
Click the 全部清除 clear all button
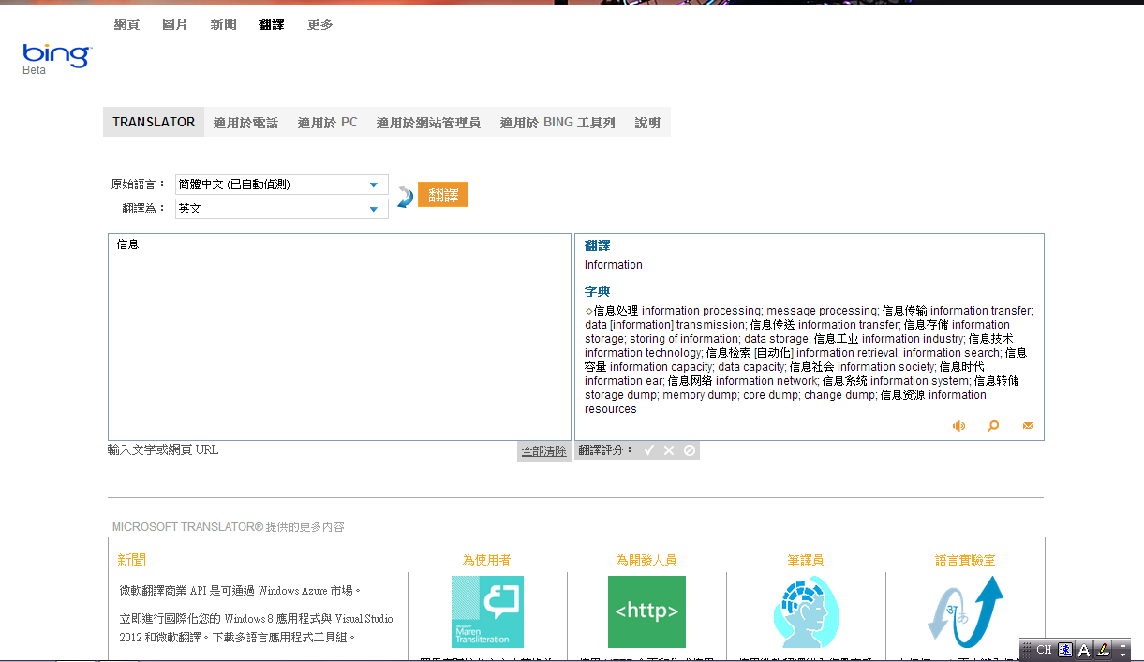543,451
